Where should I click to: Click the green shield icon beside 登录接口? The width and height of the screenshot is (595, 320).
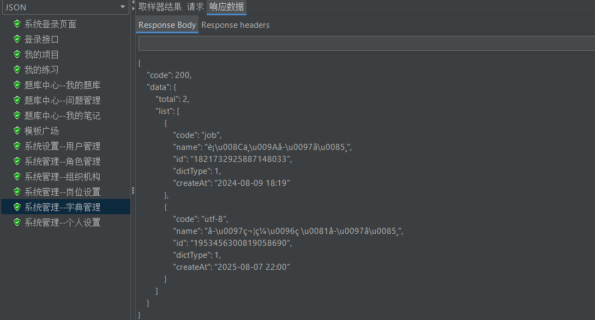[17, 39]
